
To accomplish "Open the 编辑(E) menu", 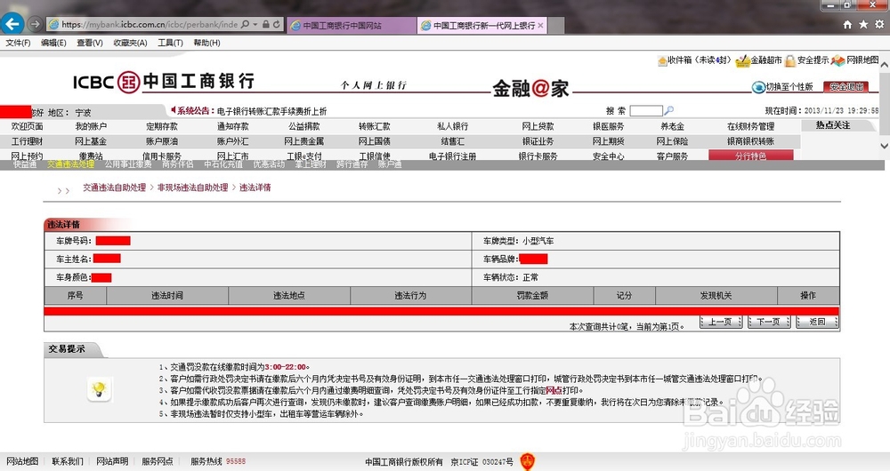I will [x=53, y=43].
